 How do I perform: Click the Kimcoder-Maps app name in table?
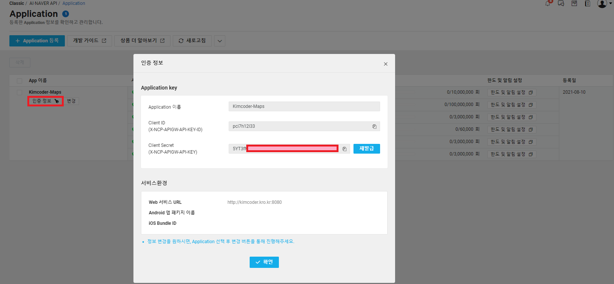45,92
